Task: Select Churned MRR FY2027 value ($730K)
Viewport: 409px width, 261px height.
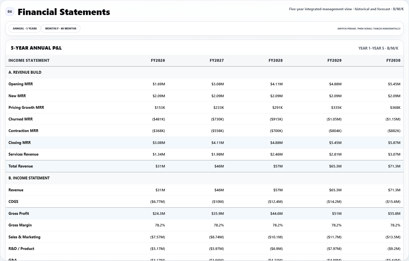Action: (217, 119)
